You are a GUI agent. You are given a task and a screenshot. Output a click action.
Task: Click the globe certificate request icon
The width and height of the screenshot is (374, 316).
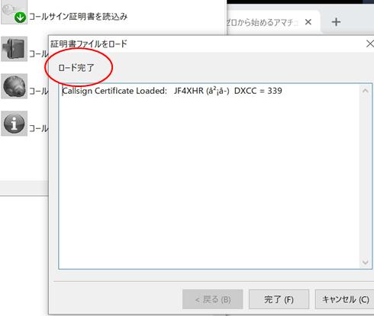pos(14,86)
